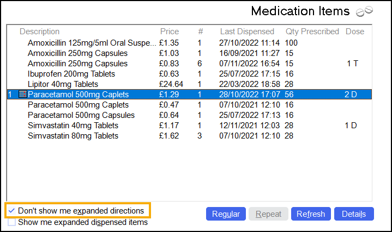Sort by the Price column header
This screenshot has height=232, width=392.
[x=169, y=32]
